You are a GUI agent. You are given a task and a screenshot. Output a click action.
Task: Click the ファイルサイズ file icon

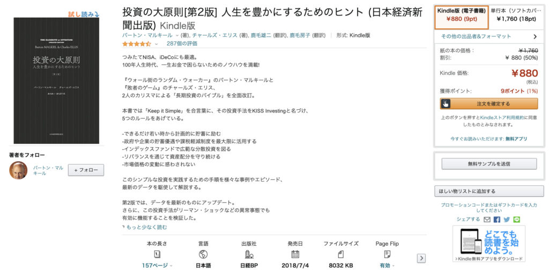tap(340, 254)
